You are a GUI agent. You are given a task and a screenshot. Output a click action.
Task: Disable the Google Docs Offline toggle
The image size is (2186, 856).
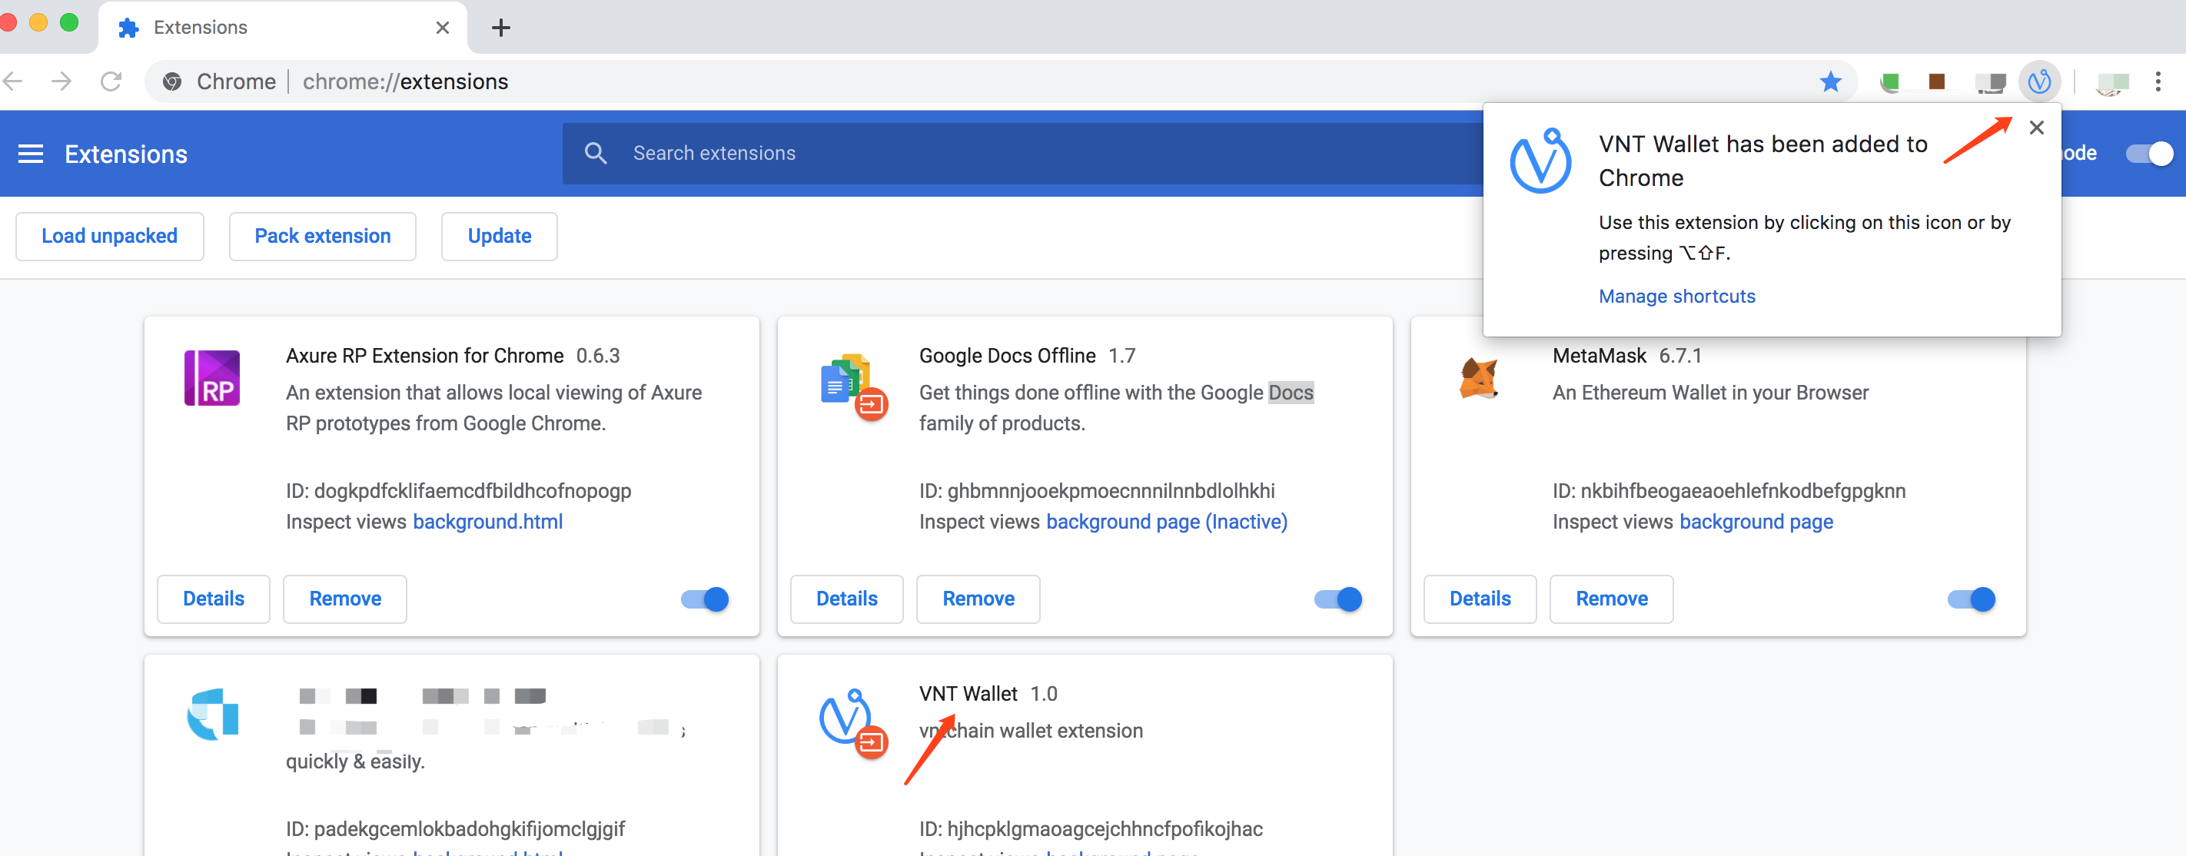click(x=1337, y=599)
